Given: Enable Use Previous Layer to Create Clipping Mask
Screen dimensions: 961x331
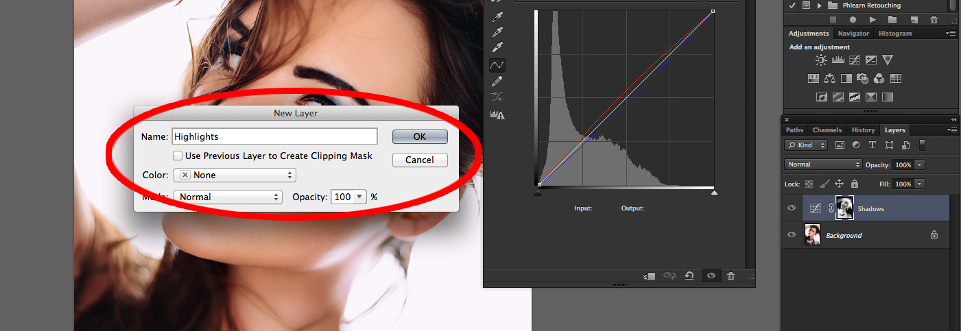Looking at the screenshot, I should (178, 156).
